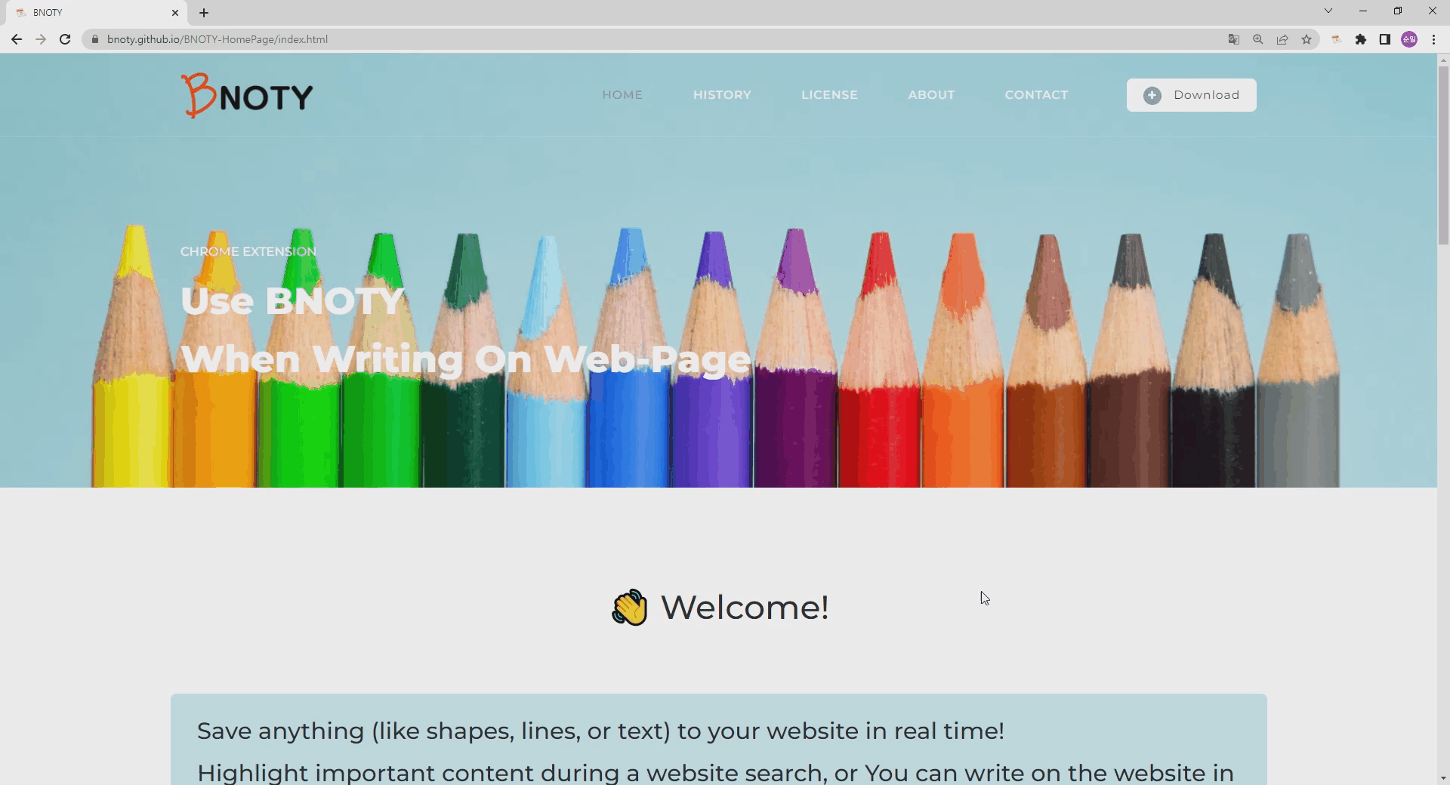Click the Download button

[x=1192, y=95]
